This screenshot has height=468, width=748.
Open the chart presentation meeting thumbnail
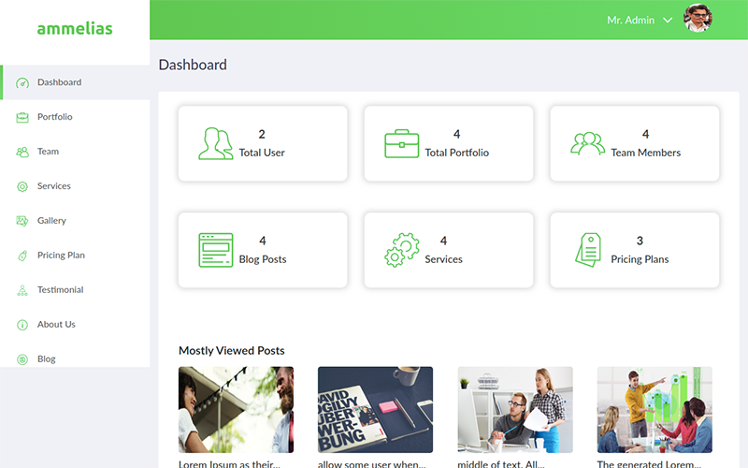coord(654,410)
